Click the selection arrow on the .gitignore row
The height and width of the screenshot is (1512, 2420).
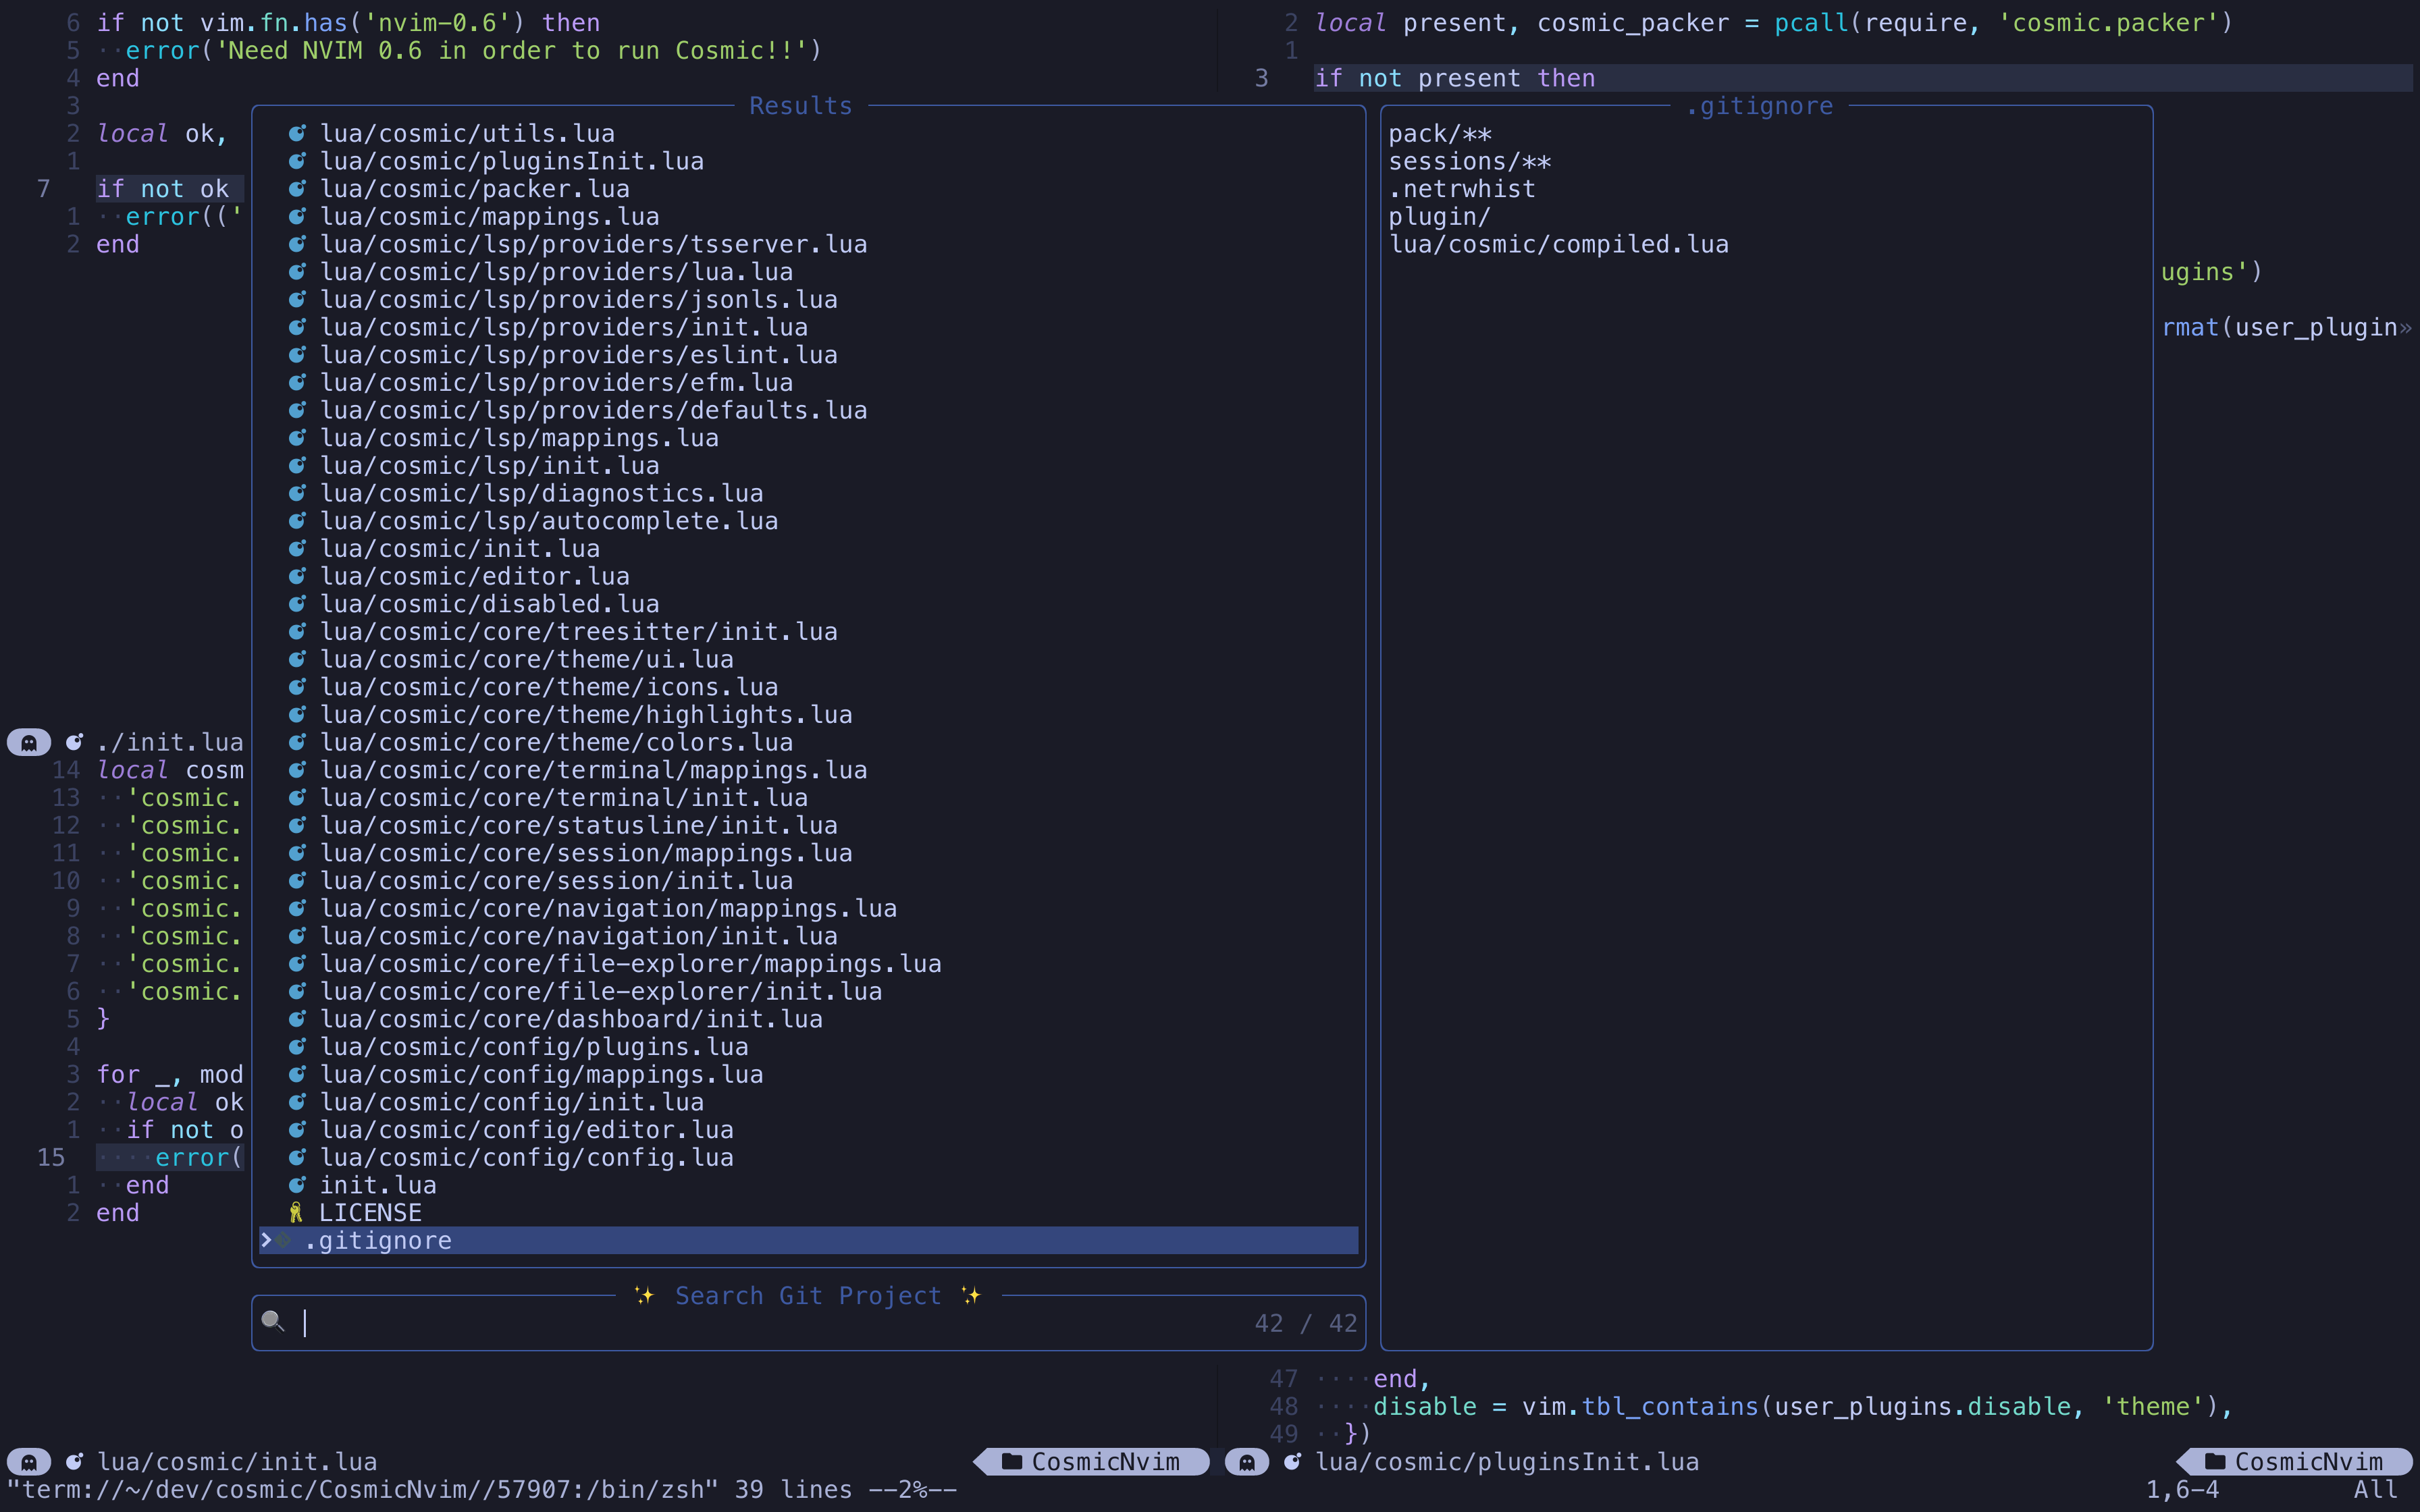pyautogui.click(x=267, y=1240)
